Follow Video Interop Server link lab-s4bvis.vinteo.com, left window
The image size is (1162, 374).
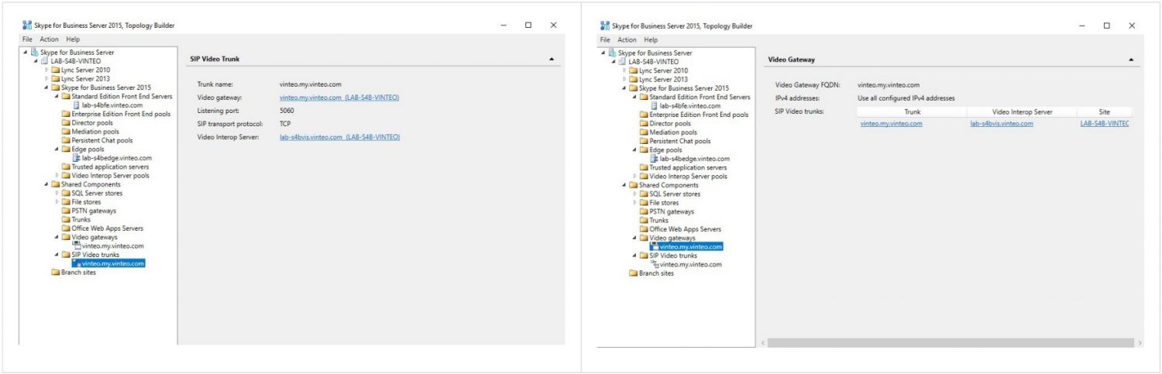click(x=339, y=137)
